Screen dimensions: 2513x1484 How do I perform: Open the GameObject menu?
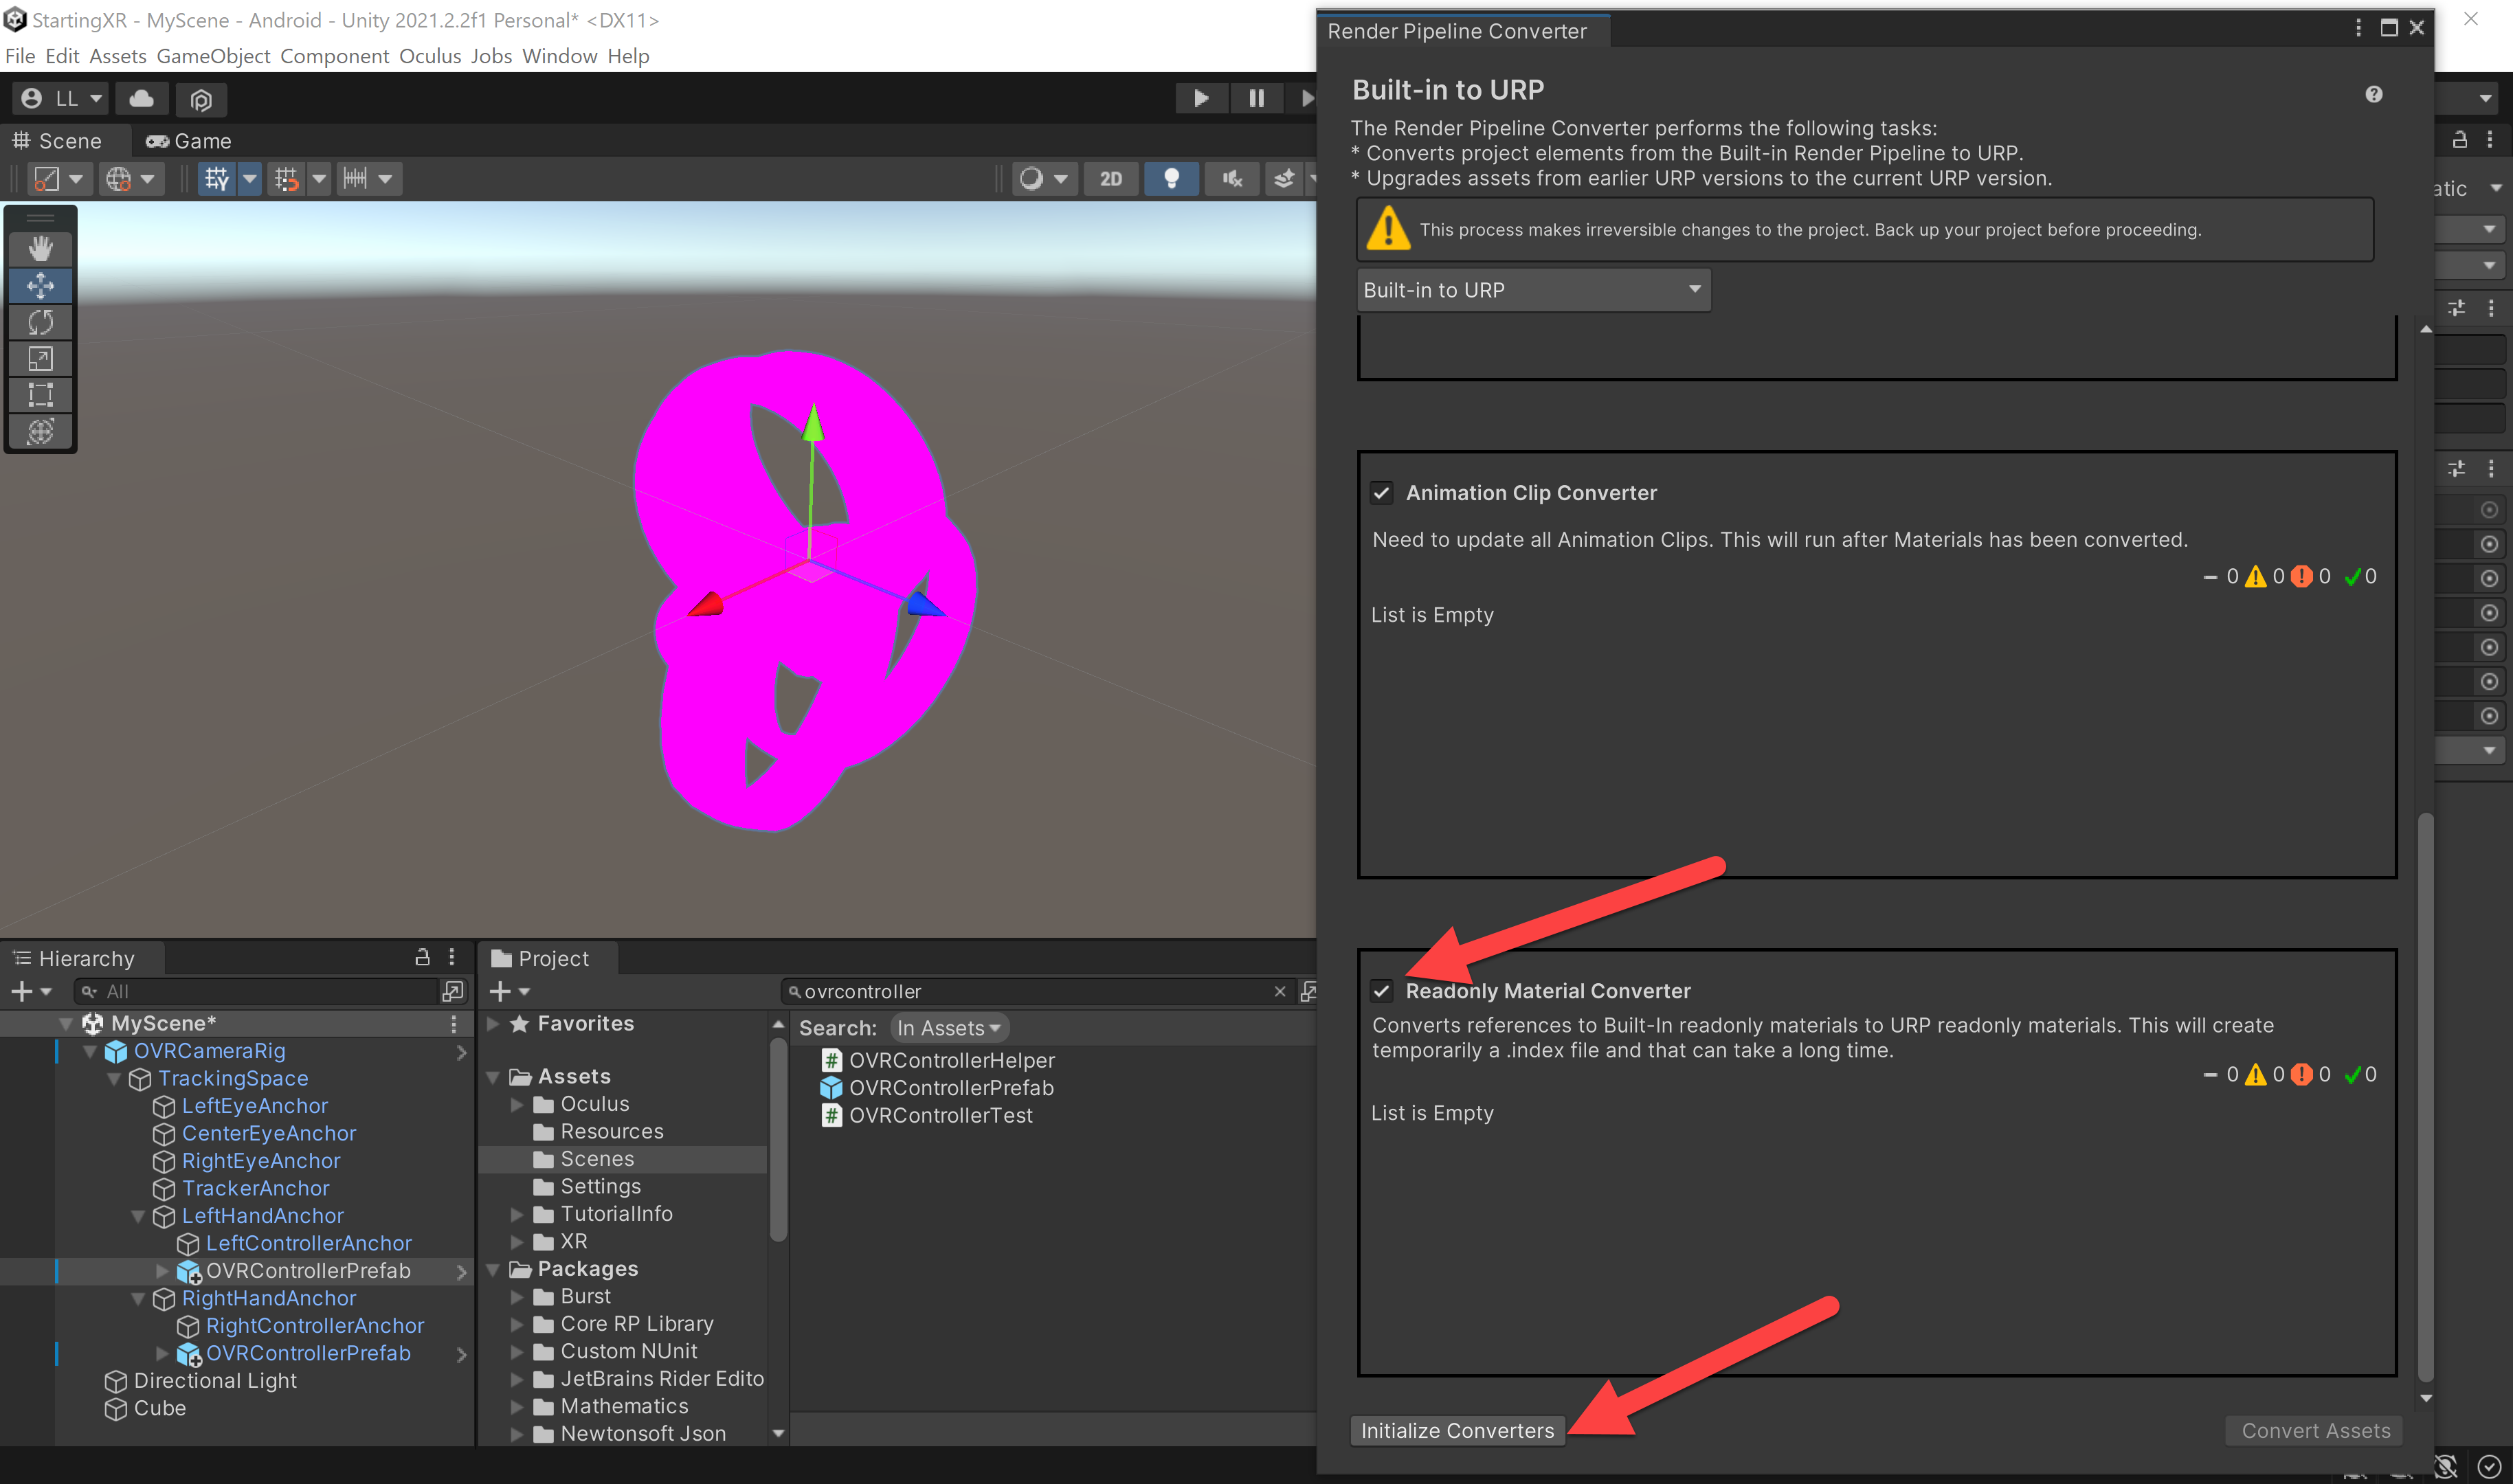tap(213, 56)
